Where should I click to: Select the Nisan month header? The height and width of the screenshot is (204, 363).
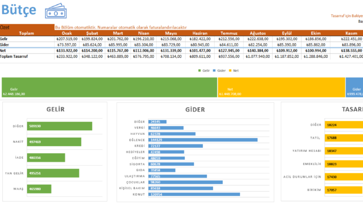pos(144,33)
